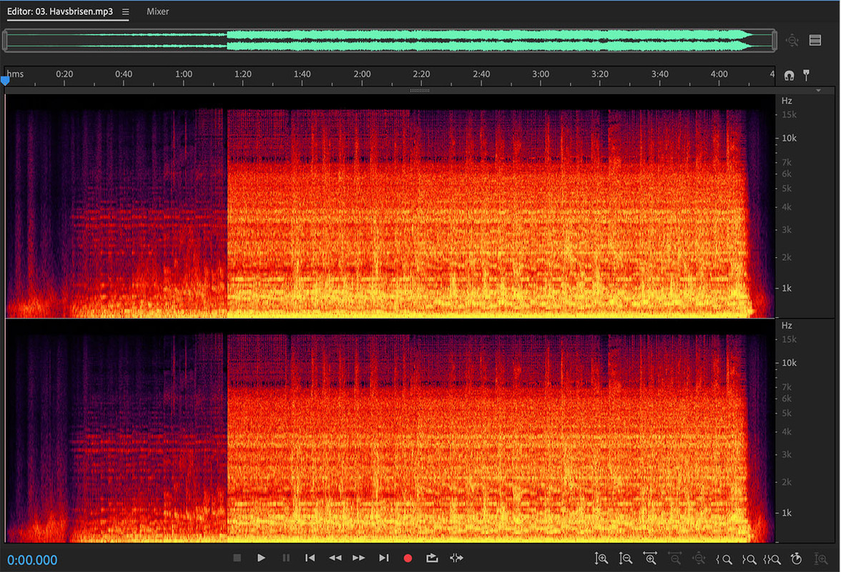Click 10k on top channel frequency scale
This screenshot has width=841, height=572.
789,138
